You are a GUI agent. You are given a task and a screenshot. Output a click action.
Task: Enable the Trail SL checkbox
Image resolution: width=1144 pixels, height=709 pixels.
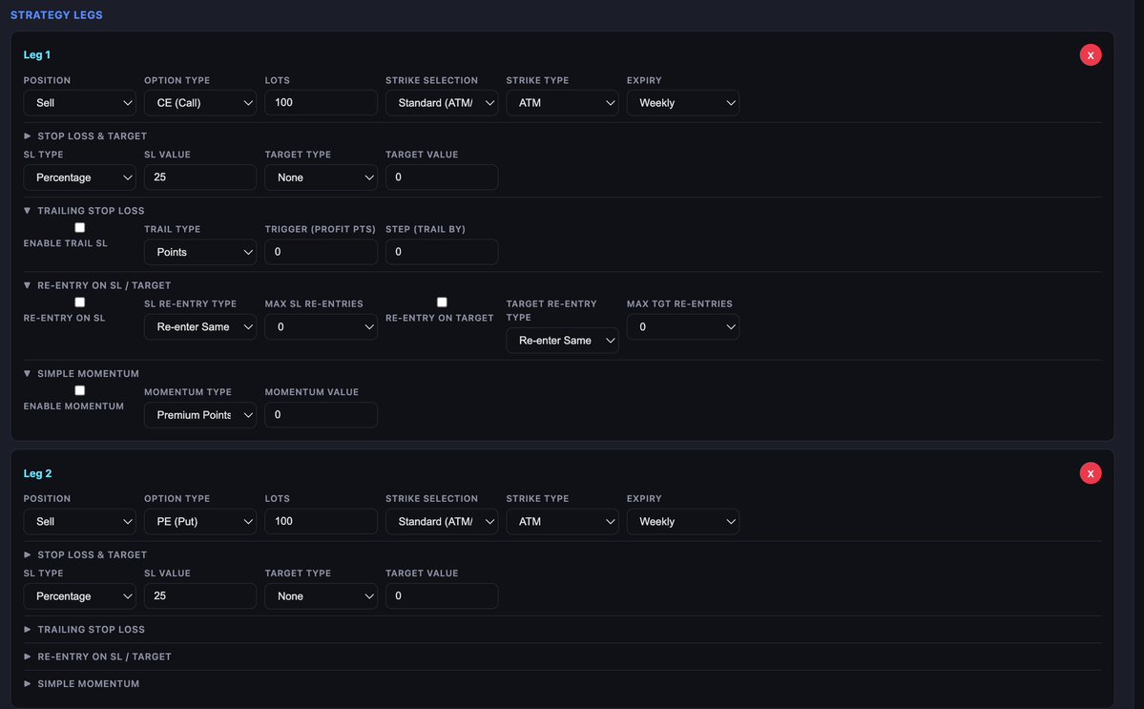[x=79, y=227]
